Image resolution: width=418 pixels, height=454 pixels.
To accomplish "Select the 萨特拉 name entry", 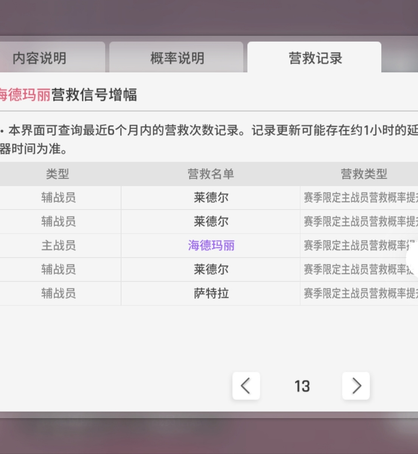I will [x=211, y=293].
